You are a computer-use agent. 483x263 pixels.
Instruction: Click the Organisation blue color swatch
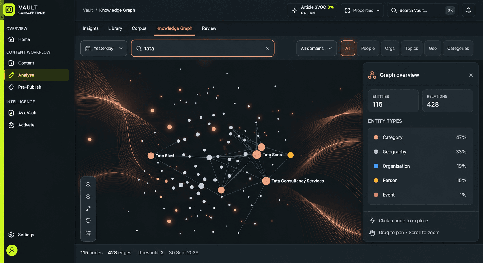(376, 166)
